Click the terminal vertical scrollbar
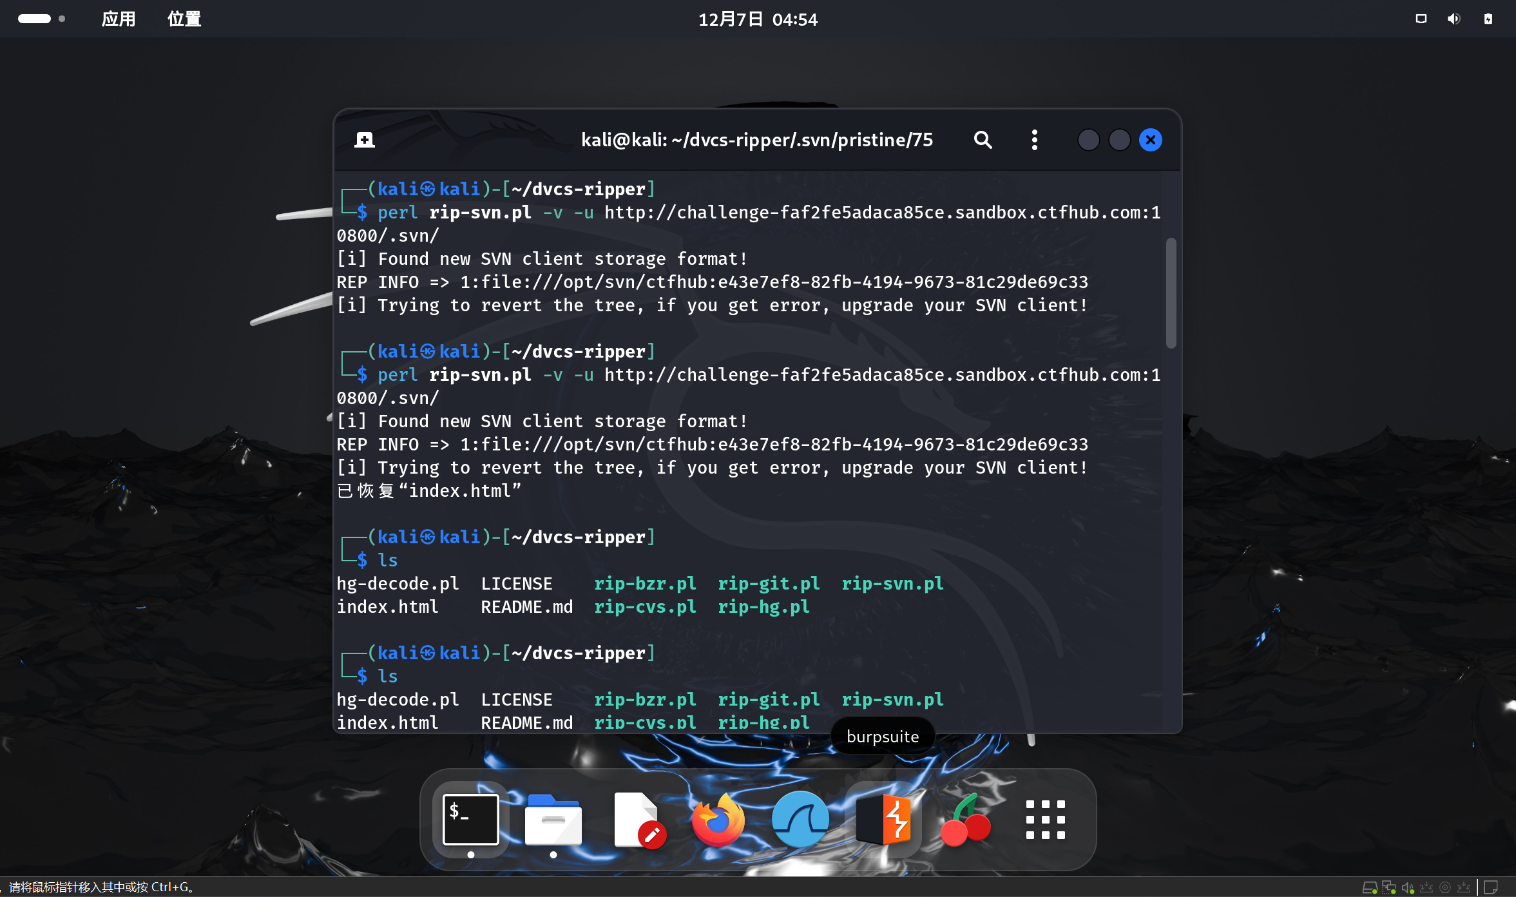 click(1171, 293)
